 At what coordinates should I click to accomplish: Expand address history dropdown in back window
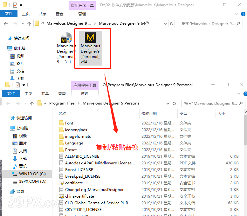[x=165, y=24]
